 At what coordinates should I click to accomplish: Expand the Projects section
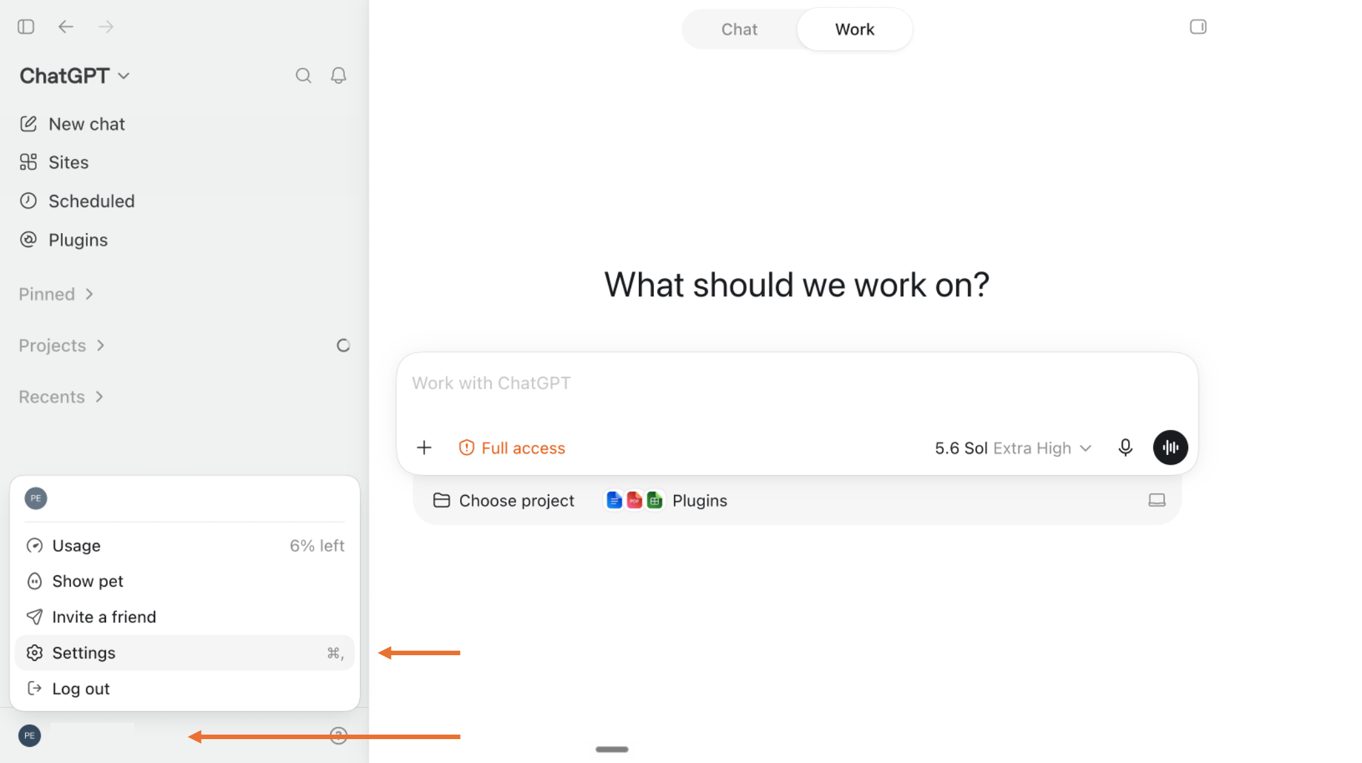point(61,345)
